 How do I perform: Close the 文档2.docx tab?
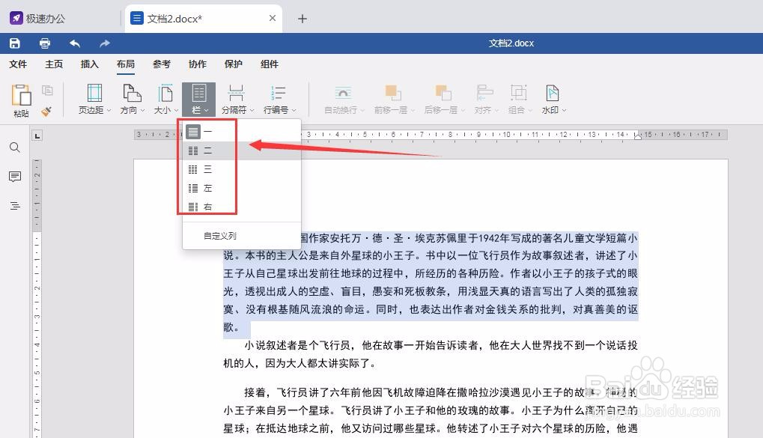pos(273,18)
